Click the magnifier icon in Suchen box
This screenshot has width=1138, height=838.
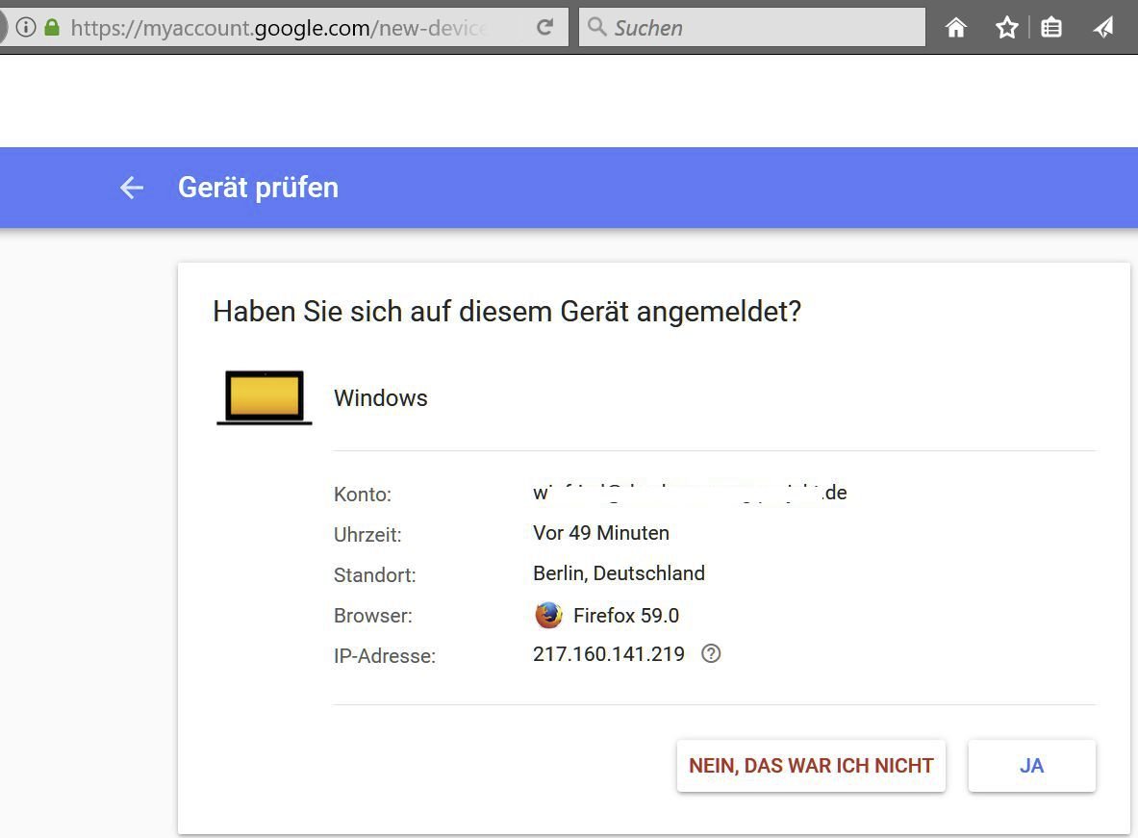(x=597, y=27)
